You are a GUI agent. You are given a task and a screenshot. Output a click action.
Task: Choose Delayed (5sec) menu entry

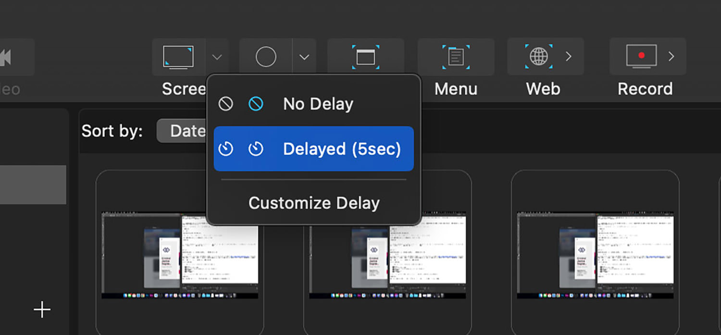[314, 149]
